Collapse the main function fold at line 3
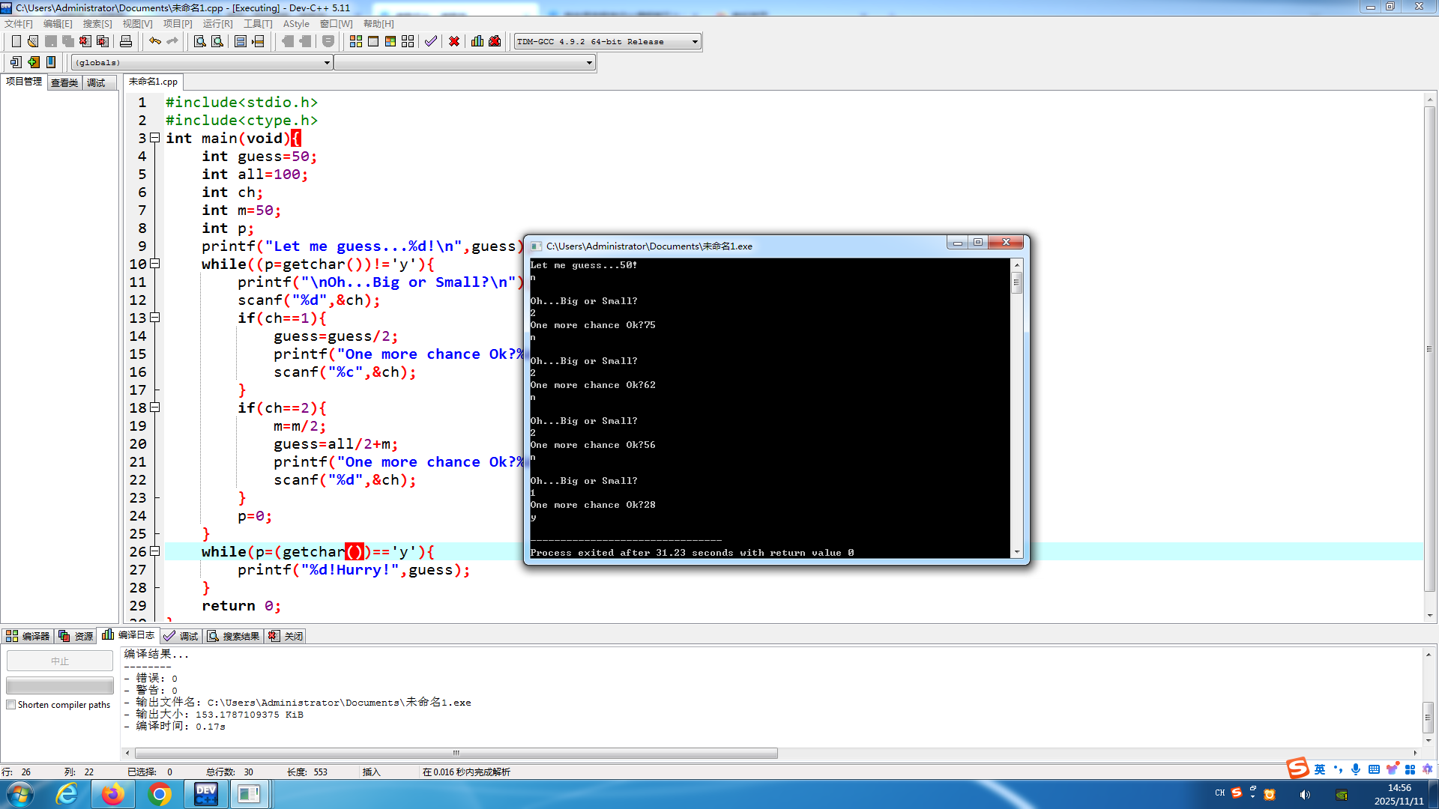The image size is (1439, 809). [155, 138]
